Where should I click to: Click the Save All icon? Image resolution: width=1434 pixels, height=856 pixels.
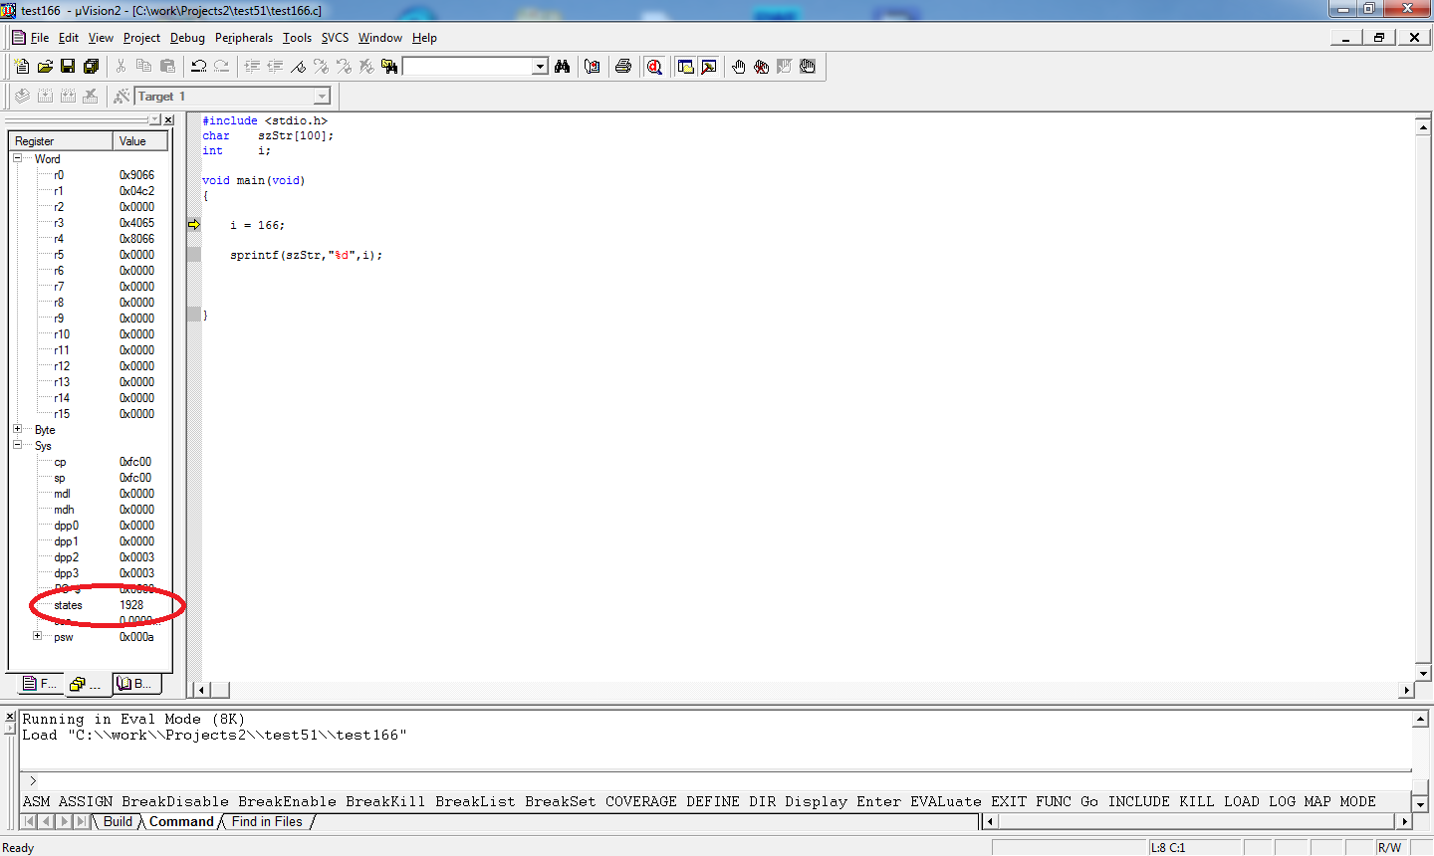tap(91, 67)
